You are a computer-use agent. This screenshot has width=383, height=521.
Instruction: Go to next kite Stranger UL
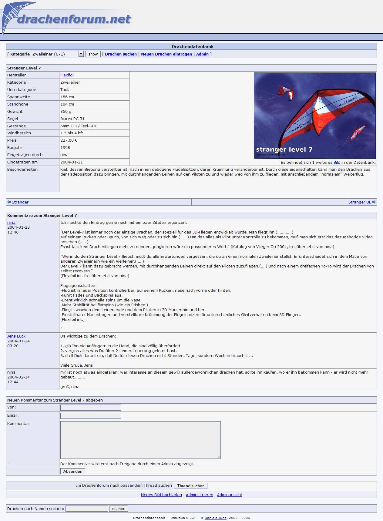coord(359,202)
